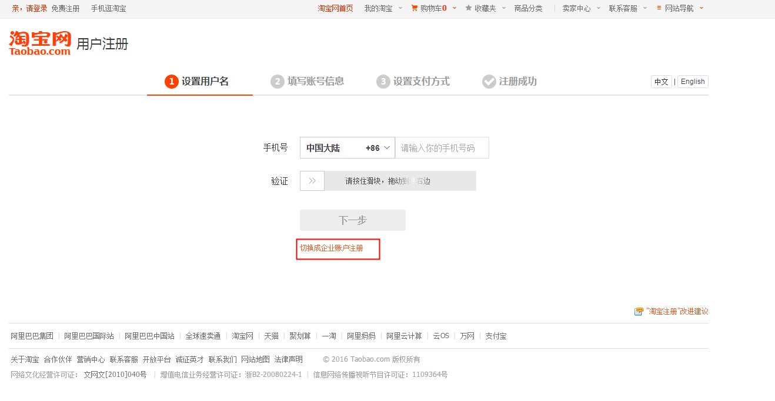Click the step 1 number circle
The height and width of the screenshot is (401, 775).
(x=171, y=82)
